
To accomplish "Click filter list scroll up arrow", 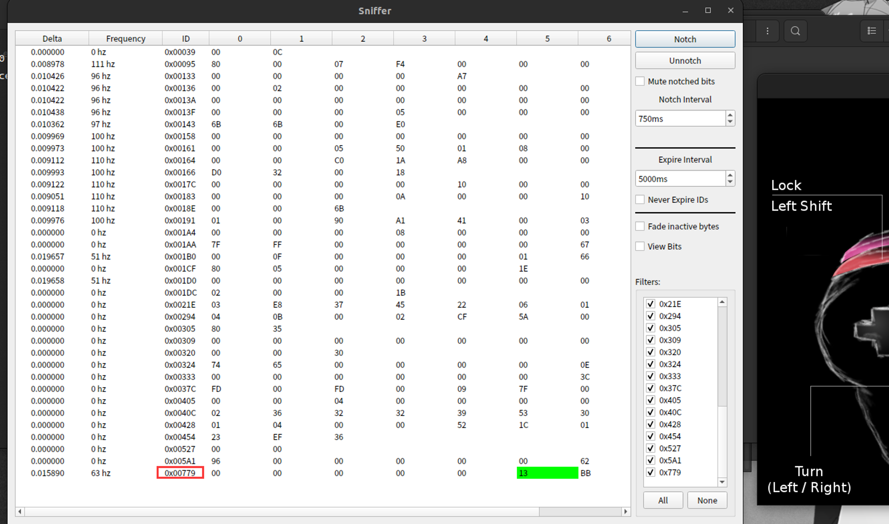I will click(722, 302).
